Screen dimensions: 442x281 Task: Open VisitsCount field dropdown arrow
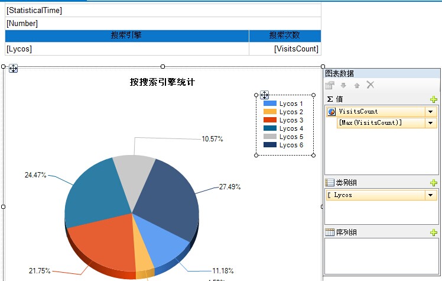pyautogui.click(x=430, y=112)
